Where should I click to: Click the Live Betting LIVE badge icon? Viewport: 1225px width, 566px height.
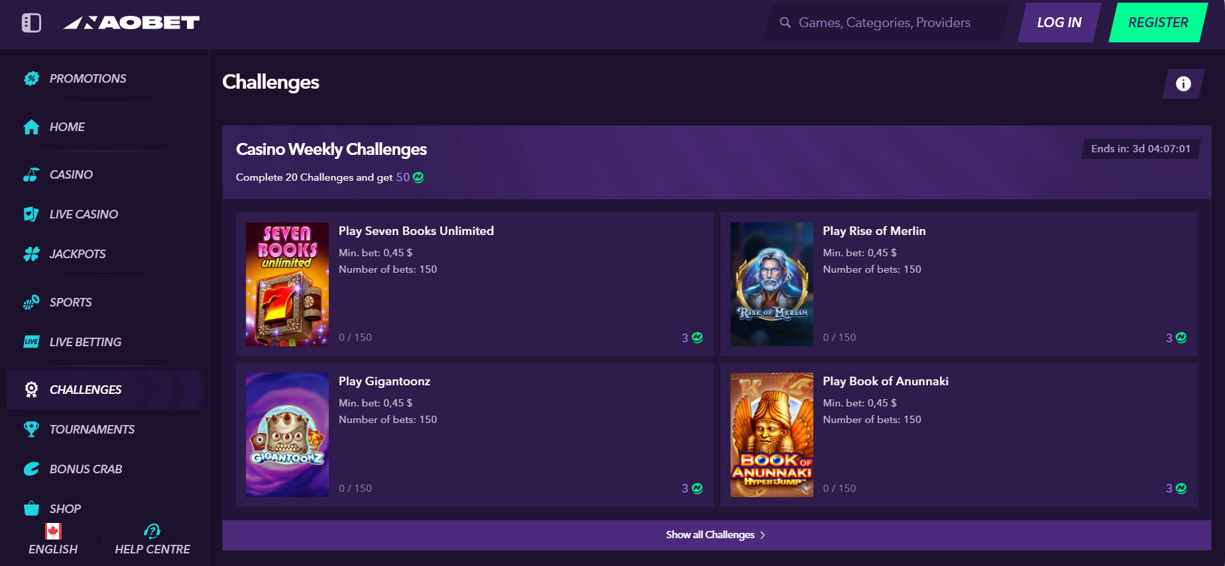(x=31, y=342)
